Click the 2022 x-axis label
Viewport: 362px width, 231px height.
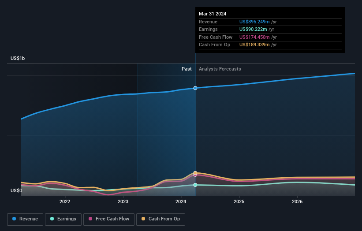(x=65, y=202)
